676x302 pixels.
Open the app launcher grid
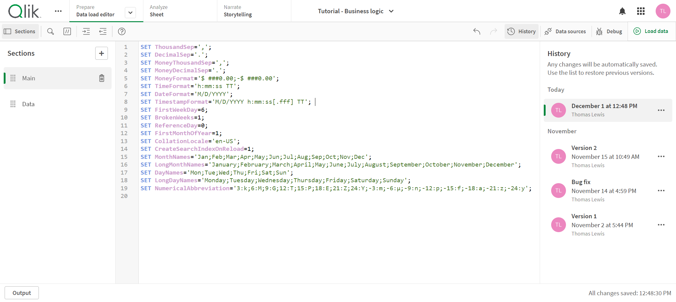641,11
